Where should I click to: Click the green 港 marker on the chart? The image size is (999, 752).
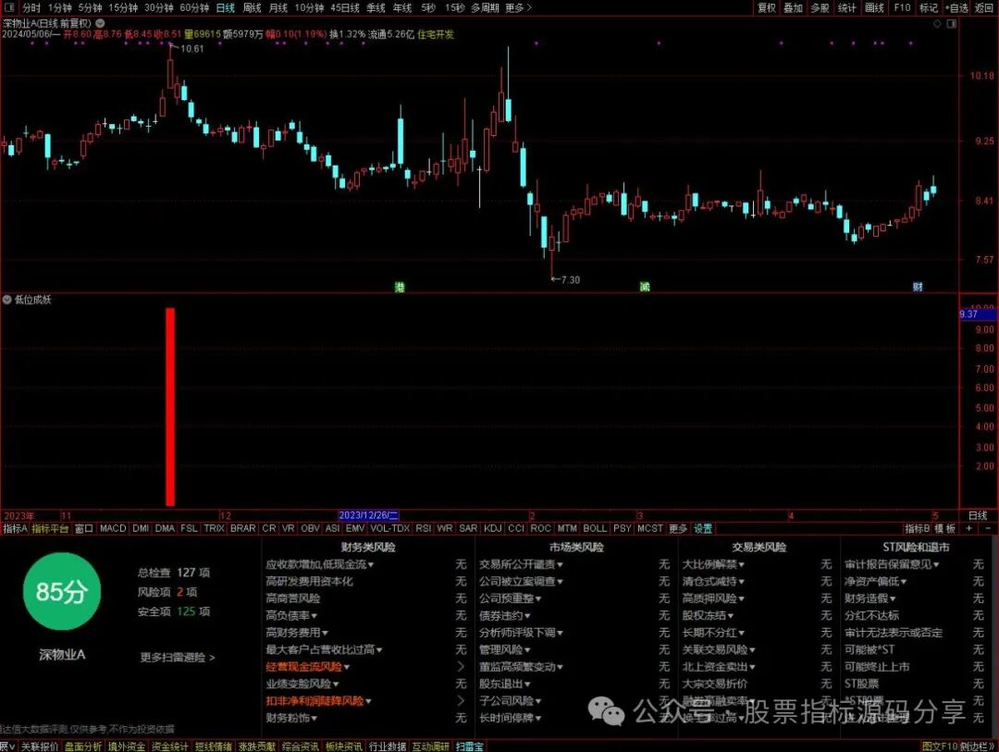(400, 288)
